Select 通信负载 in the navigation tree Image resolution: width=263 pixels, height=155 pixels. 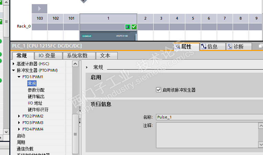click(25, 149)
